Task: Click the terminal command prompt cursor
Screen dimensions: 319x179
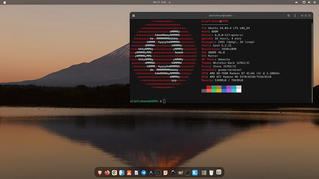Action: [164, 101]
